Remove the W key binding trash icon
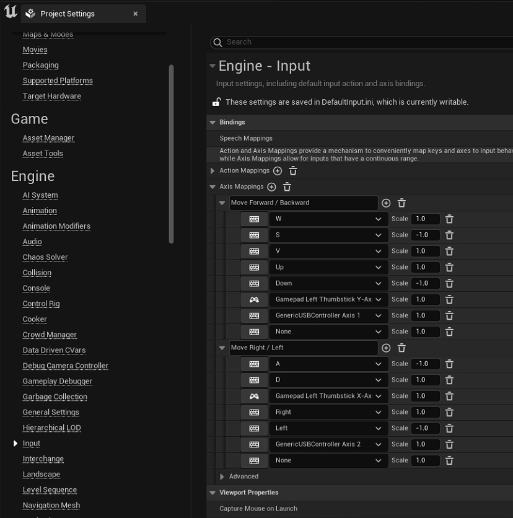513x518 pixels. [x=449, y=219]
